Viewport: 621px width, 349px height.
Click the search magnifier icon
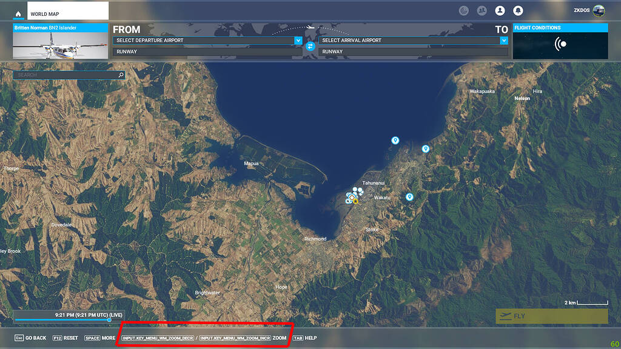[x=121, y=75]
